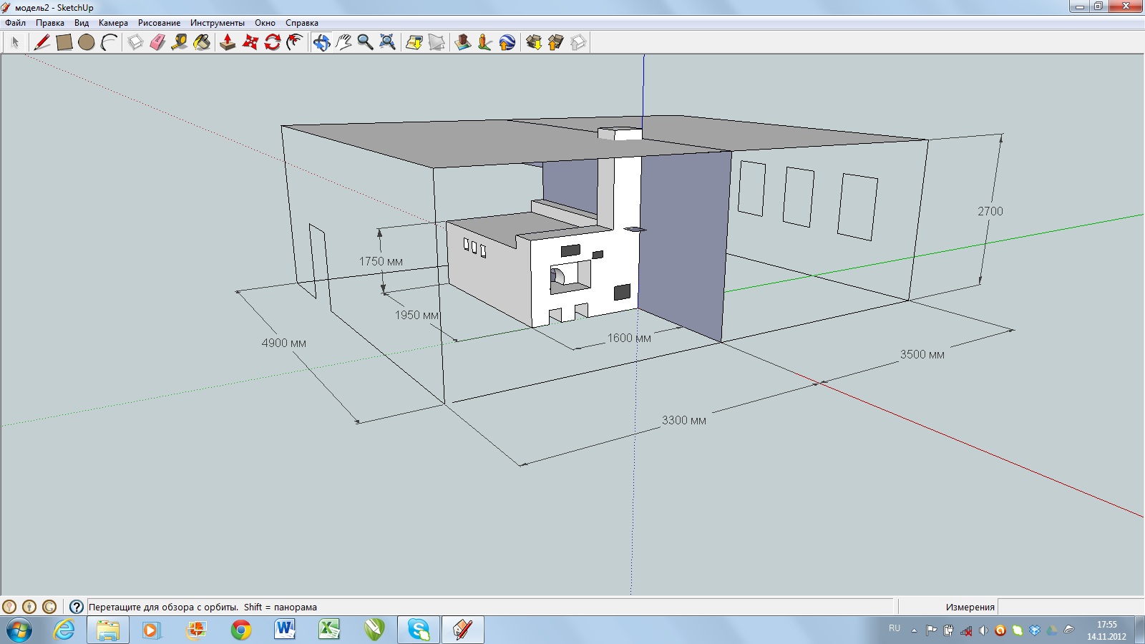Choose the Move tool
Viewport: 1145px width, 644px height.
pos(250,42)
